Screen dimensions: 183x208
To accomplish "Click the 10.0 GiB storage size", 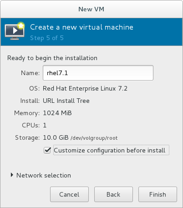I will (x=56, y=137).
